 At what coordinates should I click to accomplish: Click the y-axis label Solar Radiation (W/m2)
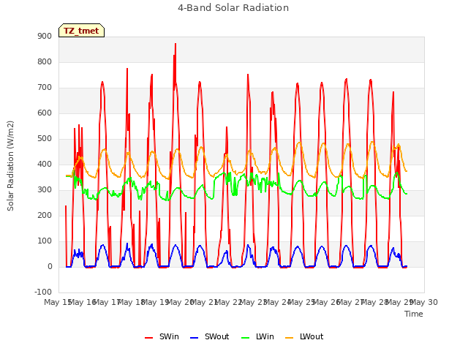(10, 166)
